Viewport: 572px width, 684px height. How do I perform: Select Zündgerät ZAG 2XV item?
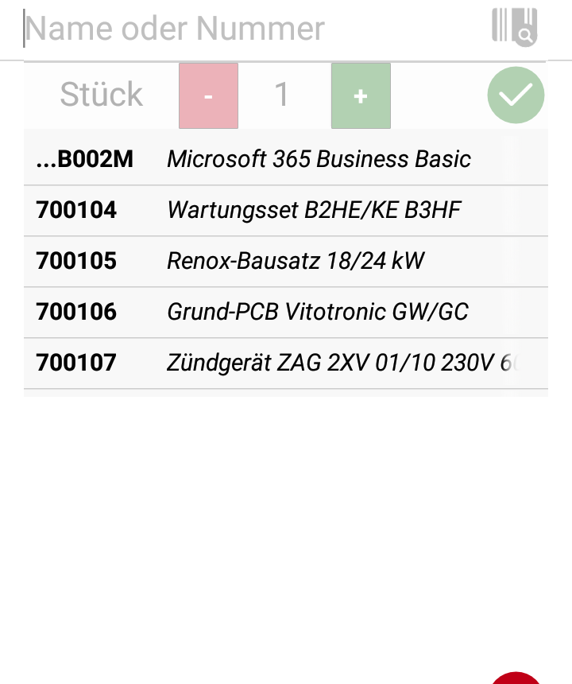pyautogui.click(x=286, y=363)
